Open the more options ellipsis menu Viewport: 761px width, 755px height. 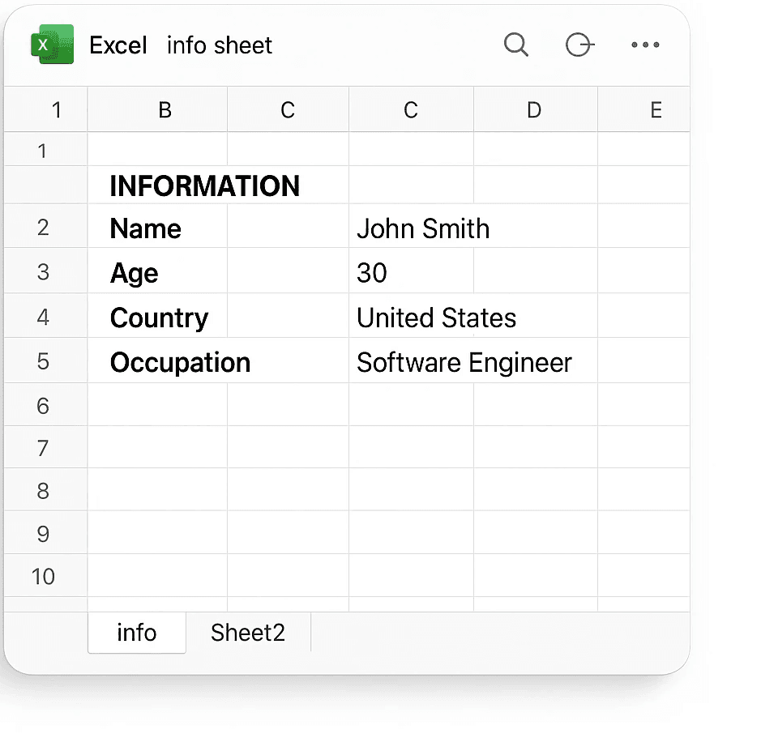pyautogui.click(x=645, y=45)
